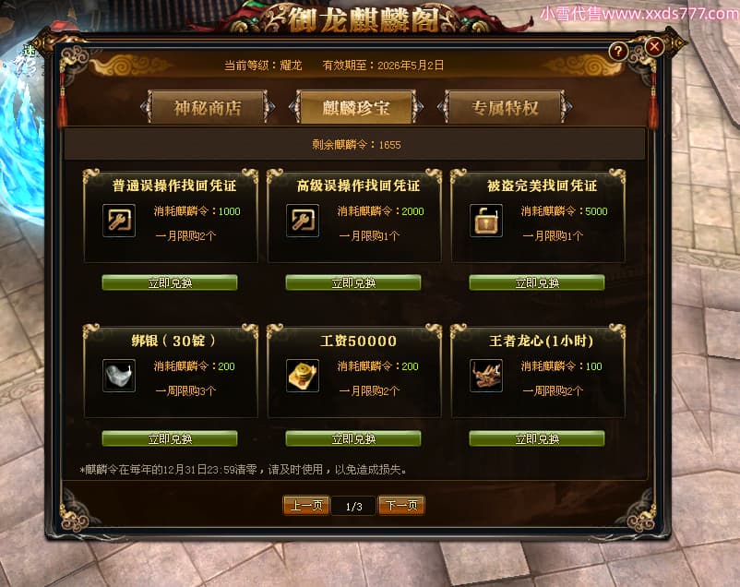Viewport: 740px width, 587px height.
Task: Click the 1/3 page indicator field
Action: pos(354,507)
